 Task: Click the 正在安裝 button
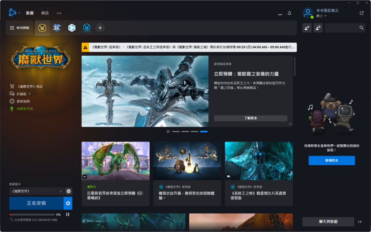click(x=37, y=203)
